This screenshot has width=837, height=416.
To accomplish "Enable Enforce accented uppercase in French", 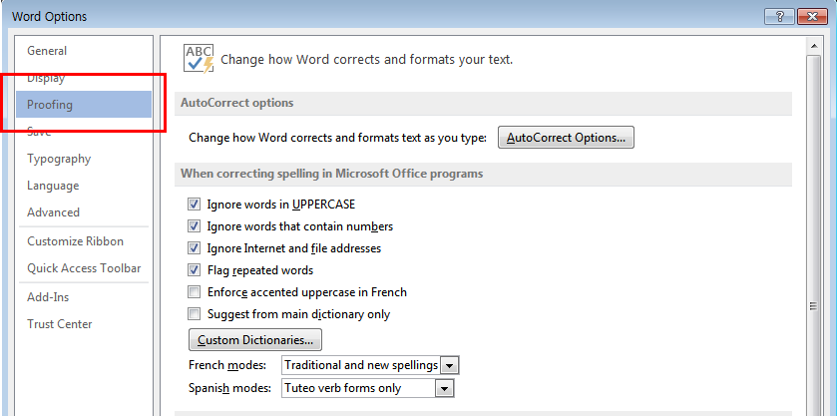I will (194, 292).
